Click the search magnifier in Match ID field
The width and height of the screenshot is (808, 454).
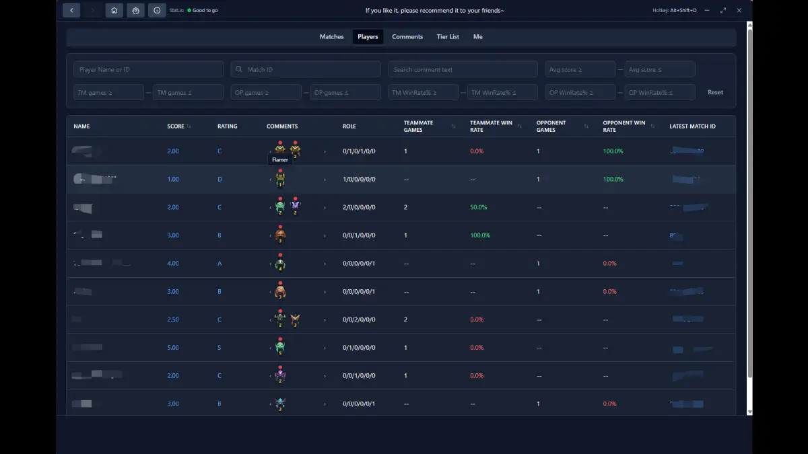239,69
